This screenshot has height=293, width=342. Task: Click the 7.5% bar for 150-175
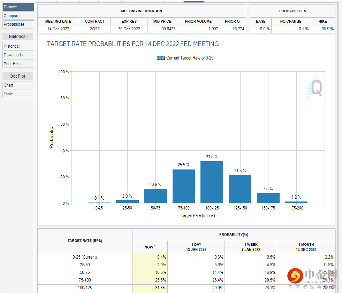tap(268, 198)
